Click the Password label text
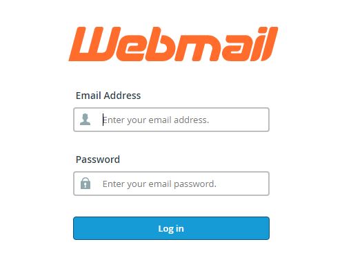Screen dimensions: 362x275 click(98, 159)
